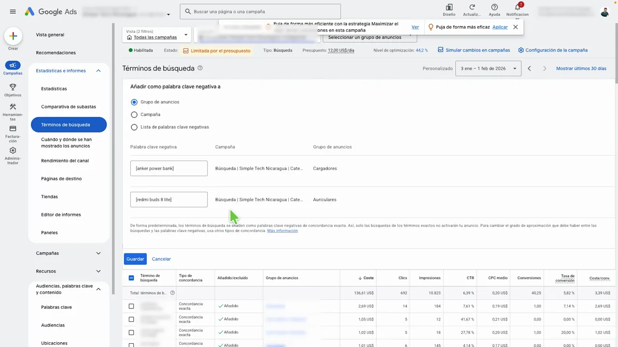The width and height of the screenshot is (618, 347).
Task: Close the bid suggestion banner
Action: pyautogui.click(x=516, y=27)
